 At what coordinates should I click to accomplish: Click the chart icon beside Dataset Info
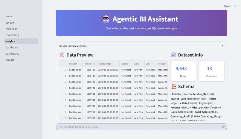[x=174, y=55]
